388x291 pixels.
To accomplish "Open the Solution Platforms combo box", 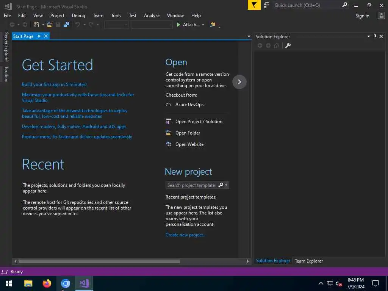I will click(152, 25).
